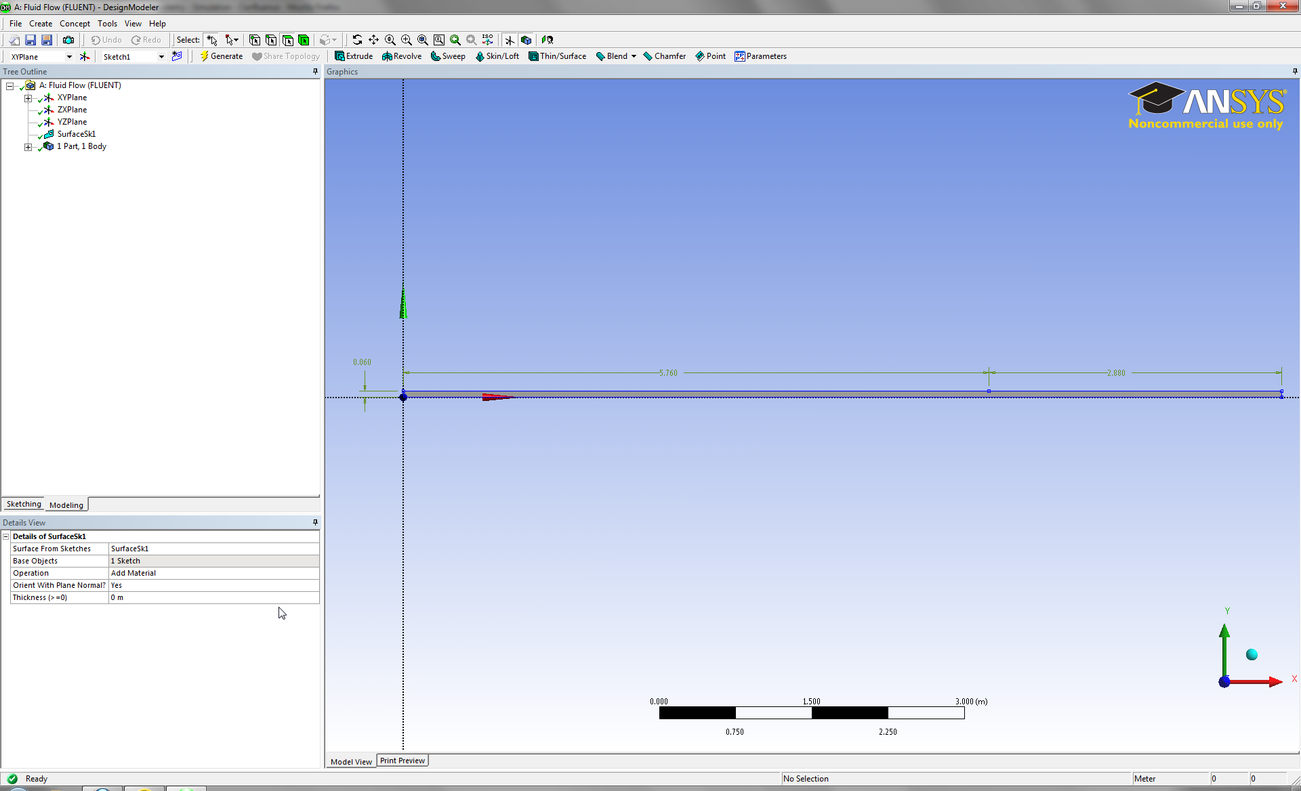Select the Box Zoom tool

[406, 40]
